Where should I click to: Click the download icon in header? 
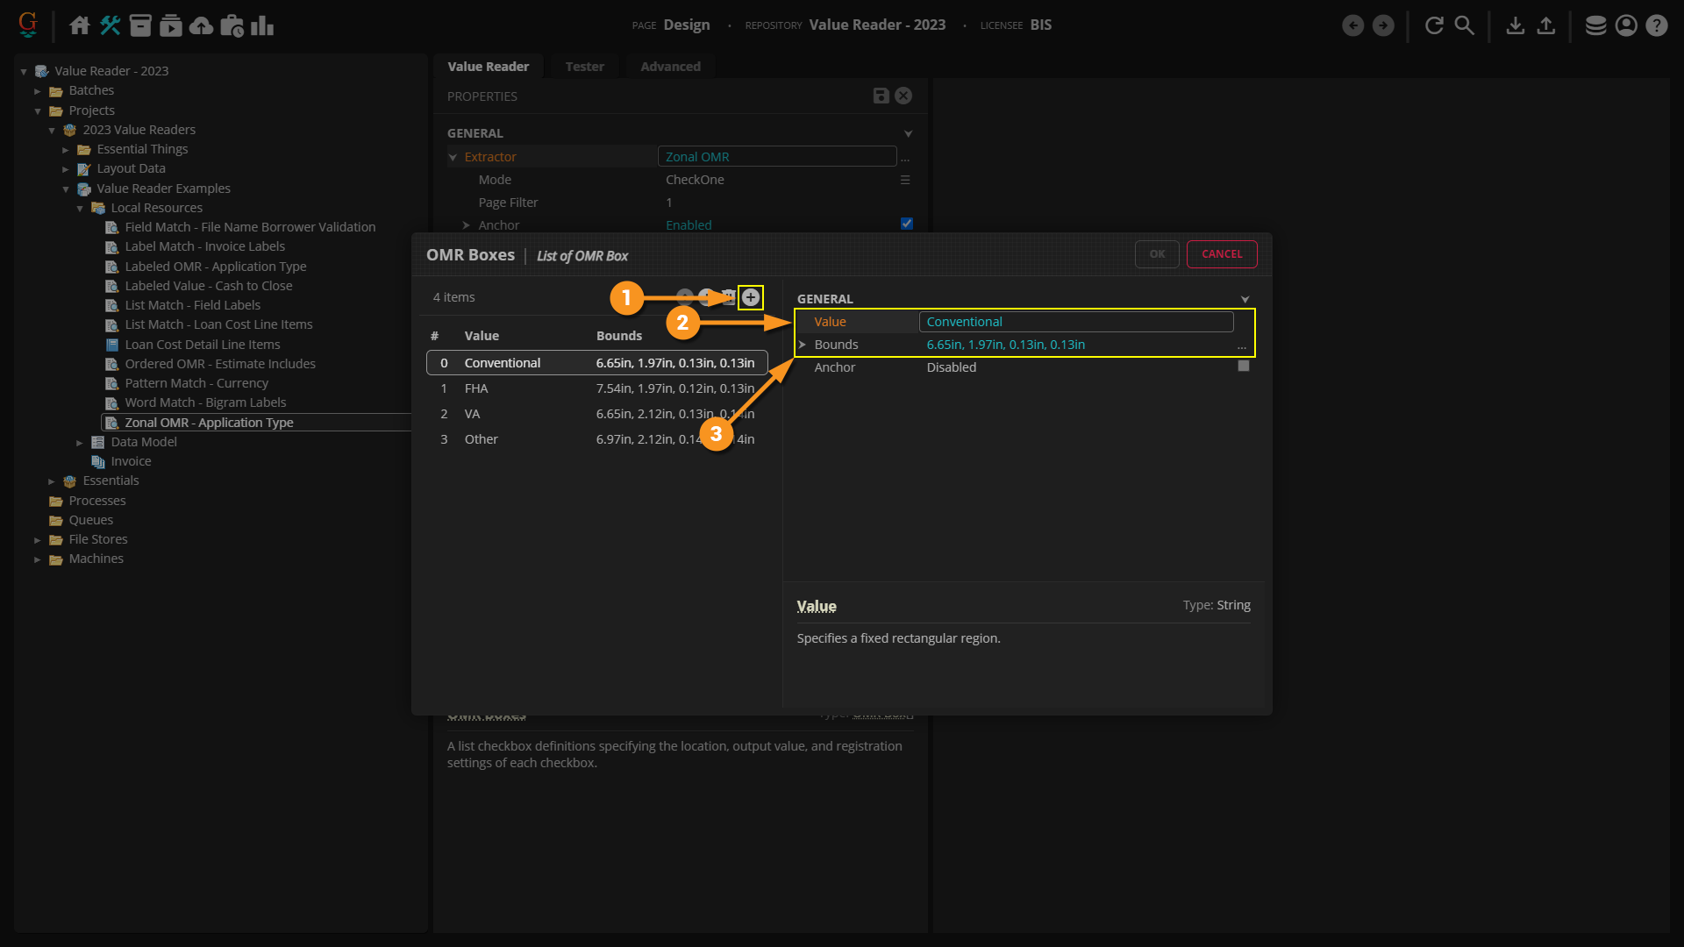pyautogui.click(x=1515, y=25)
